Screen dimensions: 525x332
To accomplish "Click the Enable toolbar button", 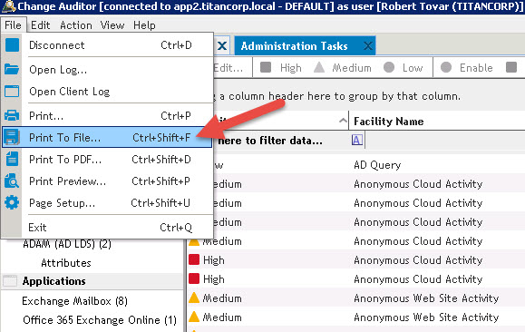I will pos(467,68).
